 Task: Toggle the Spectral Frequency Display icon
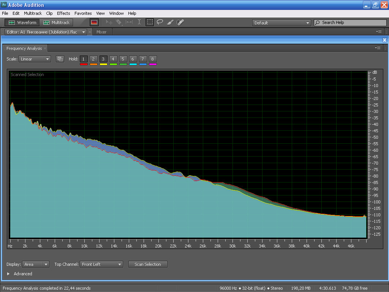[94, 22]
